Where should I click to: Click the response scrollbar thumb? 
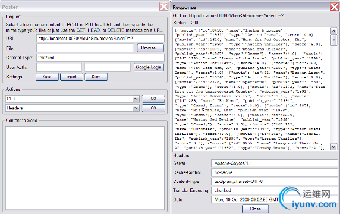(x=333, y=40)
